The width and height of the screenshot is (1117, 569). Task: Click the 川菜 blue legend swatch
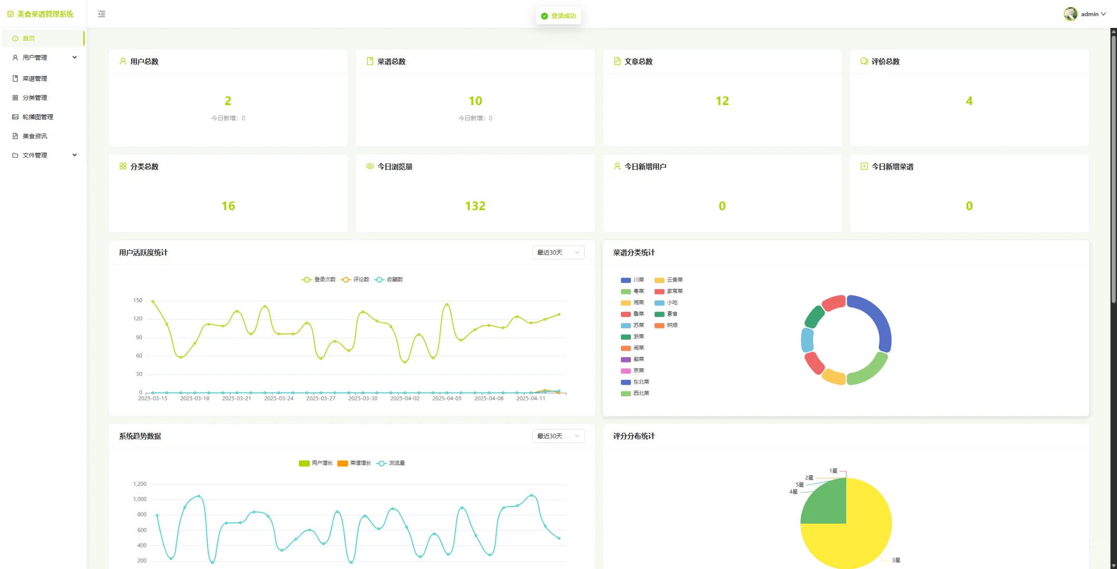tap(626, 280)
